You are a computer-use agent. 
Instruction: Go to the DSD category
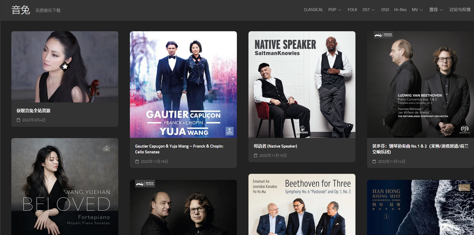385,10
